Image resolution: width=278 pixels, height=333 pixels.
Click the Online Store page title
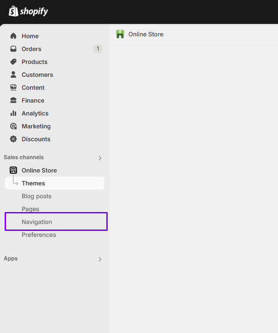(146, 34)
